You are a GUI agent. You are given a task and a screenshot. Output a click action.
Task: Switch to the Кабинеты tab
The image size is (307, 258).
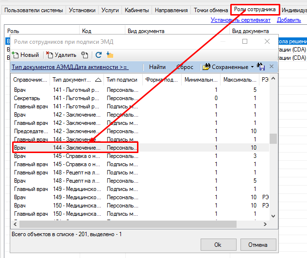(136, 10)
